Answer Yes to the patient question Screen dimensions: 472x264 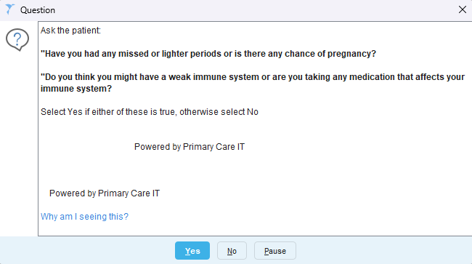192,250
